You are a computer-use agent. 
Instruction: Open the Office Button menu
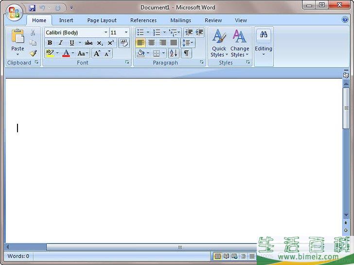[x=14, y=13]
